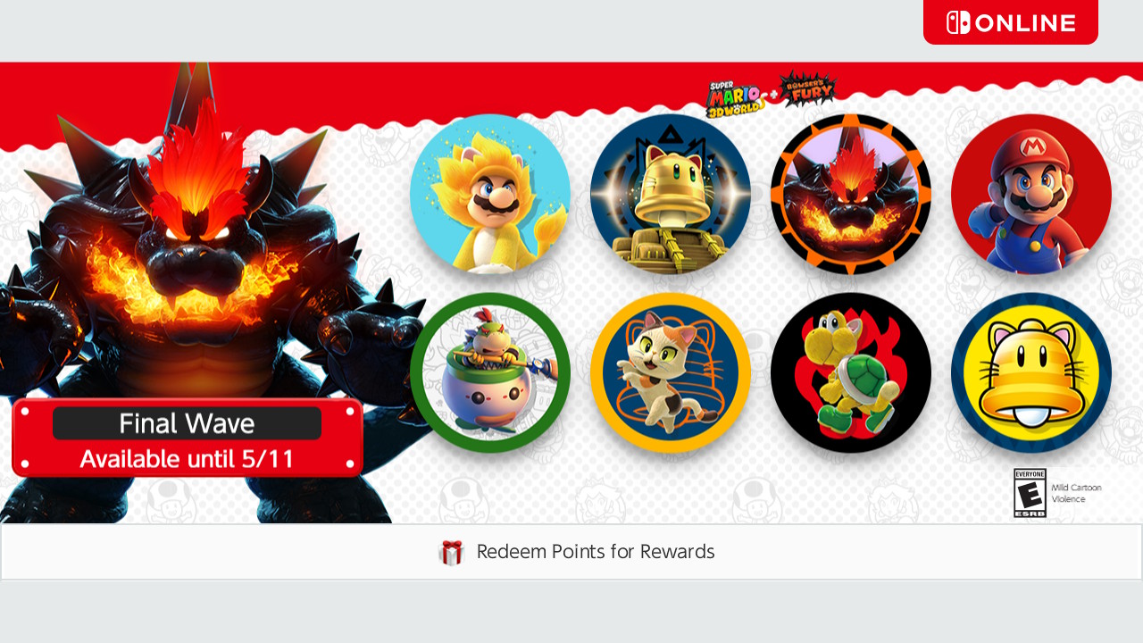Choose the golden cat bell statue icon
Screen dimensions: 1143x643
coord(671,194)
